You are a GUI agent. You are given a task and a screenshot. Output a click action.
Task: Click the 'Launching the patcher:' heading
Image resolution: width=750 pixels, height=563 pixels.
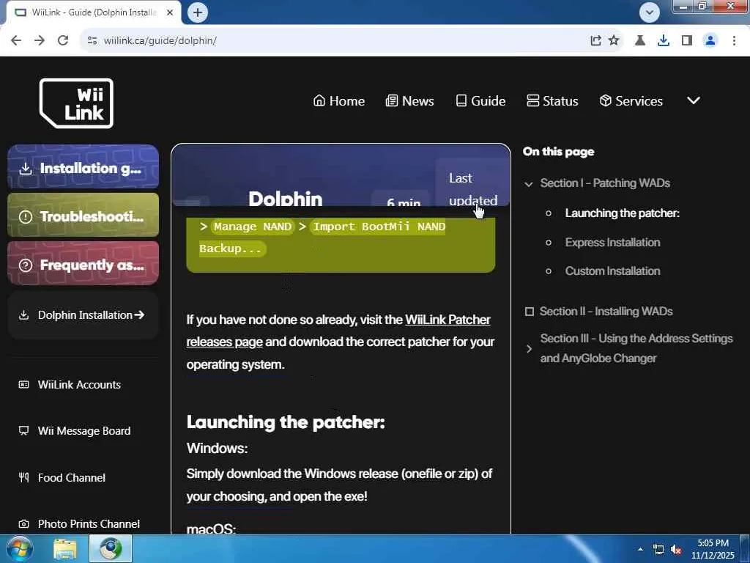[x=286, y=422]
